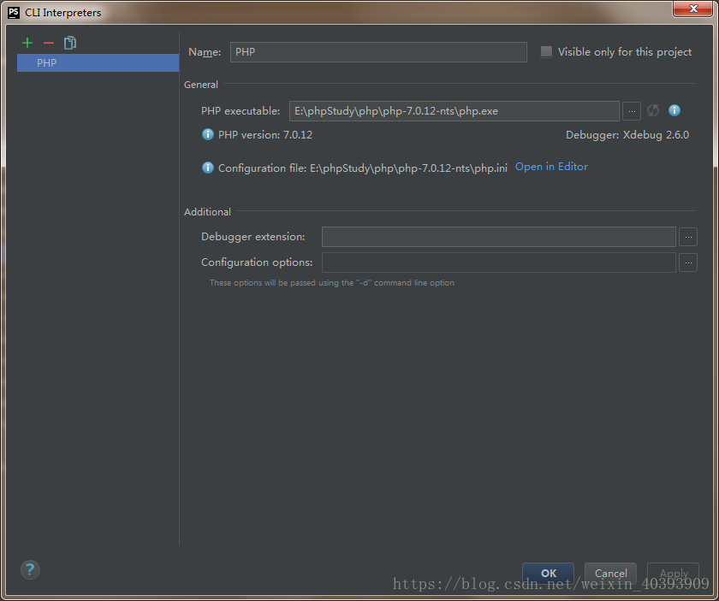Open the help question mark icon
Screen dimensions: 719x601
click(30, 569)
